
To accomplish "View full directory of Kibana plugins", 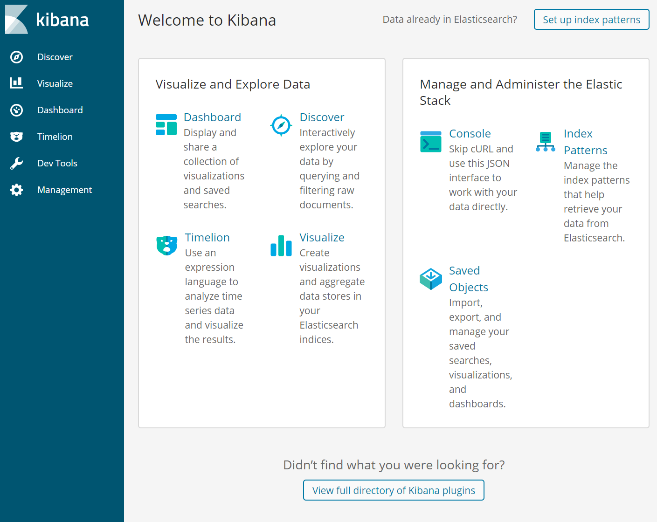I will point(394,490).
